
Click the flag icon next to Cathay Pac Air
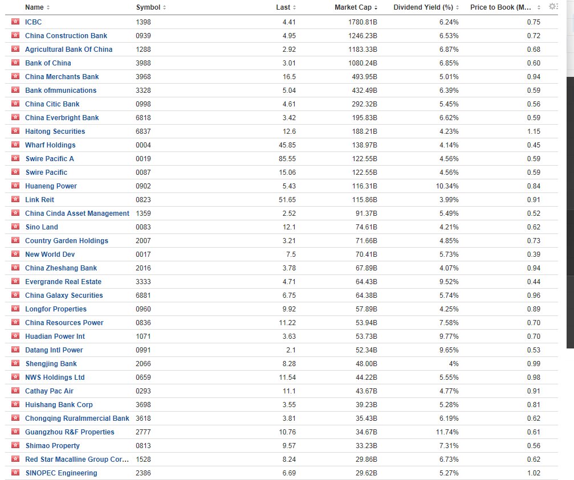[x=15, y=391]
